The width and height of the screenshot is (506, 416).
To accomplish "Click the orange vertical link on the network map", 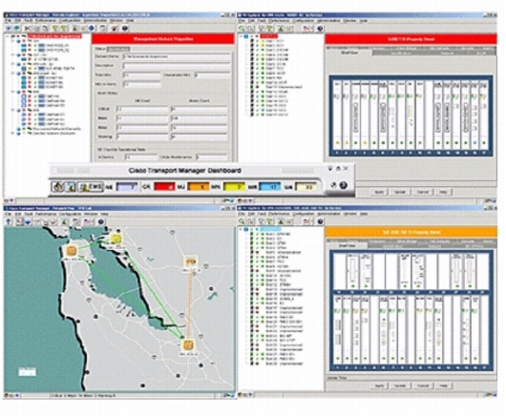I will [190, 303].
